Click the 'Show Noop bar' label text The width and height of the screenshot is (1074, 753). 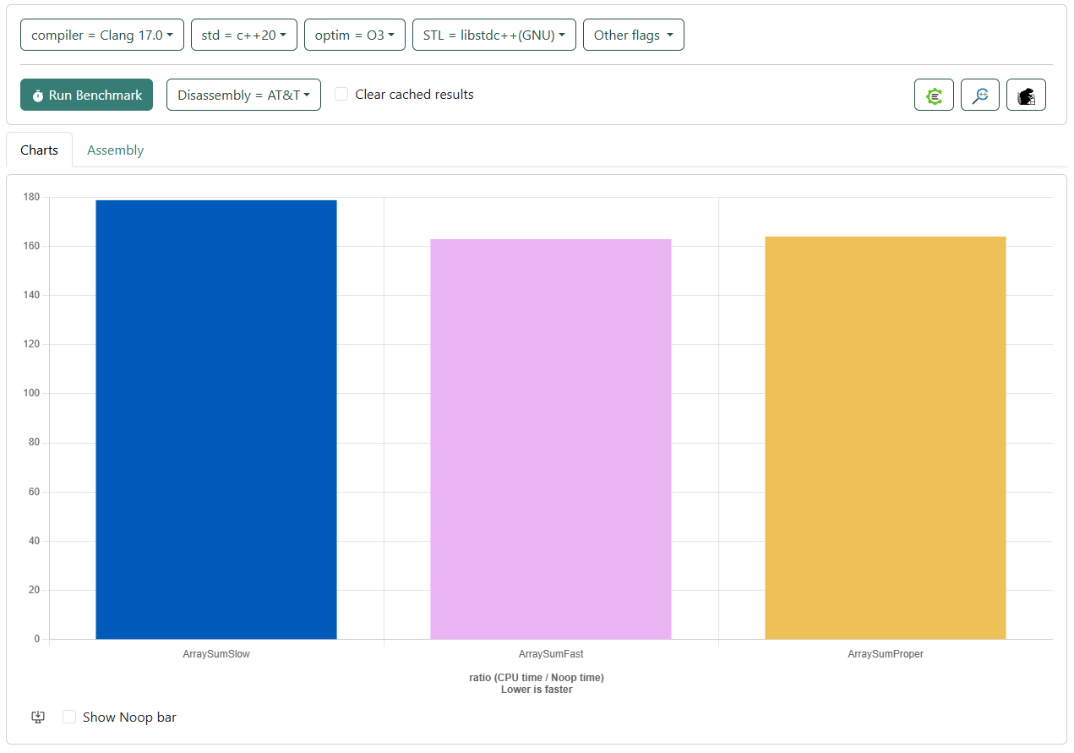tap(129, 717)
